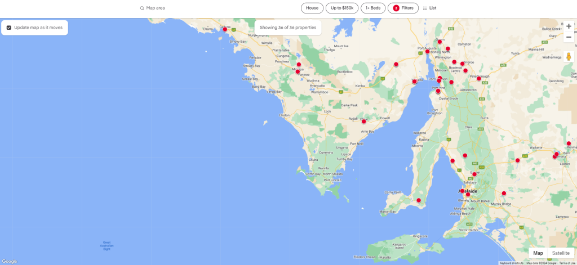The height and width of the screenshot is (265, 577).
Task: Open the House property type filter
Action: 312,8
